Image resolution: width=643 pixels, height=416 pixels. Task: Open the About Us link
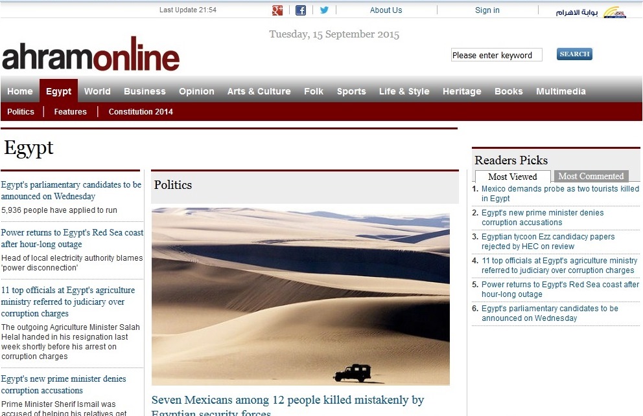[386, 10]
